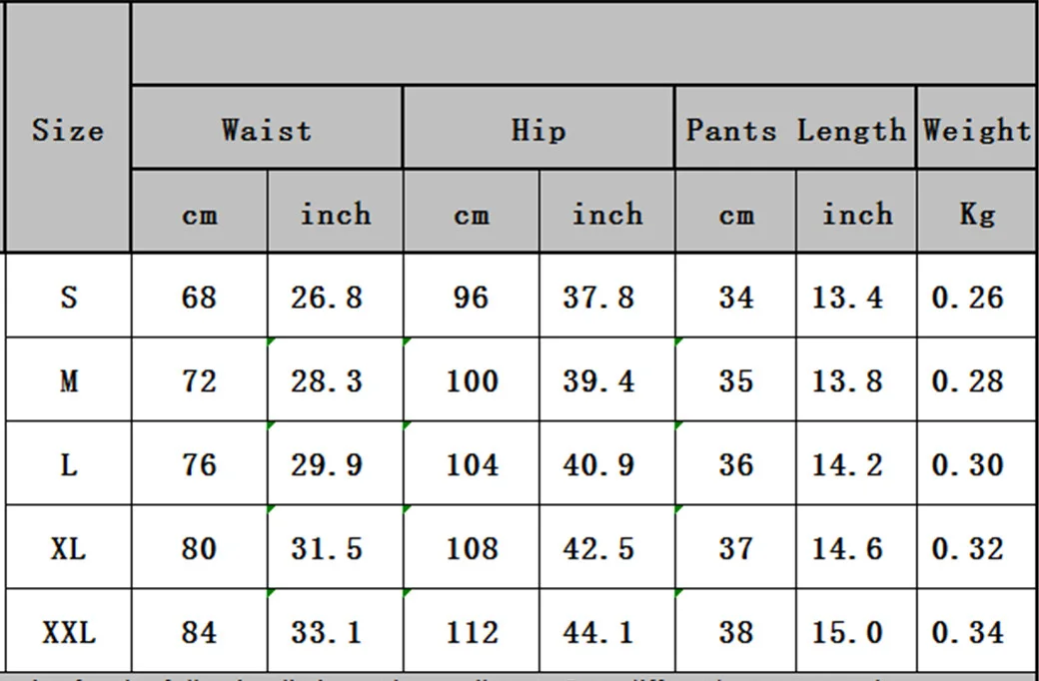Click the weight cell 0.34
Viewport: 1039px width, 681px height.
[x=977, y=631]
